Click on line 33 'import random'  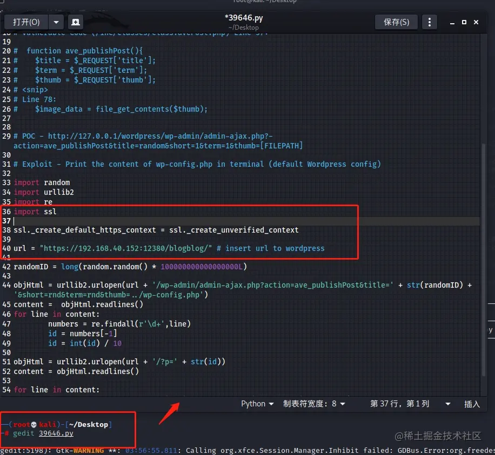click(42, 182)
